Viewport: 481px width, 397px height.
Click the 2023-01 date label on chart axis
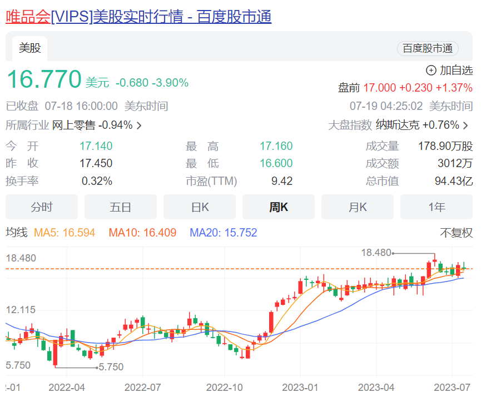(300, 388)
